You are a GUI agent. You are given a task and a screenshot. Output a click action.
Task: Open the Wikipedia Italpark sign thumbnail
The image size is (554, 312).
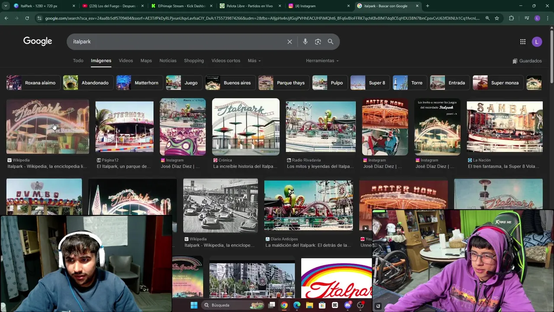[x=48, y=127]
